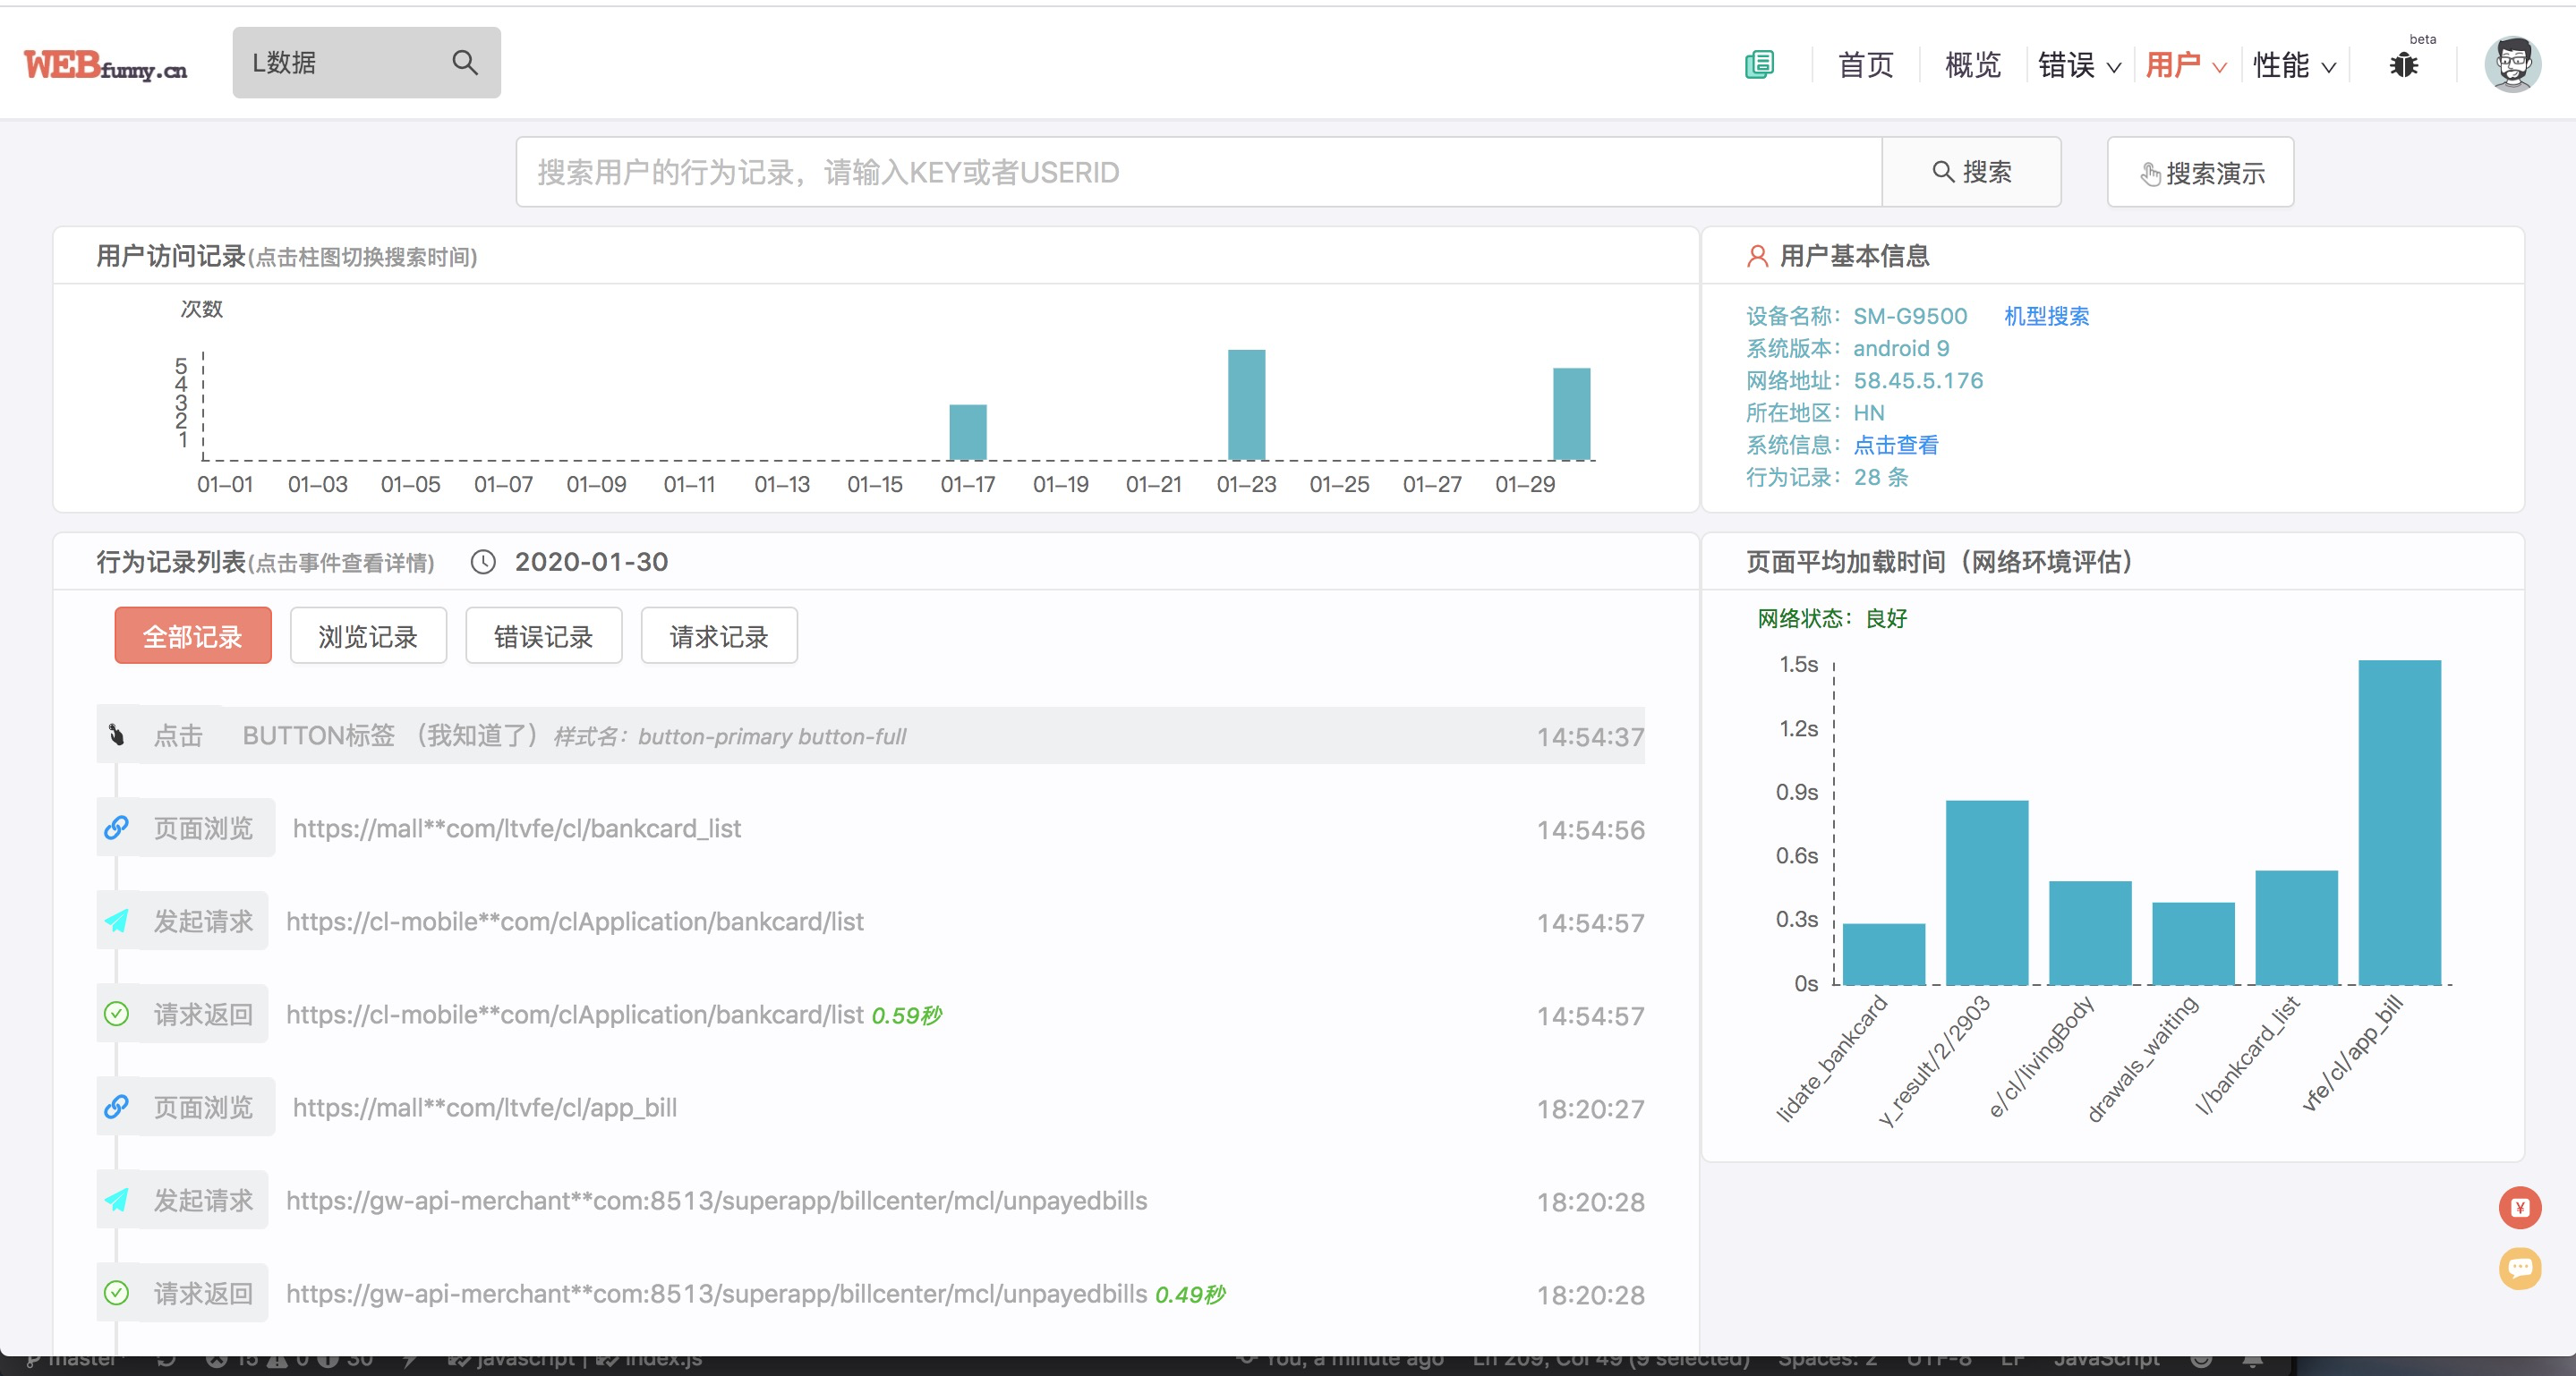Click the clock icon beside 2020-01-30
Screen dimensions: 2576x1376
[483, 562]
